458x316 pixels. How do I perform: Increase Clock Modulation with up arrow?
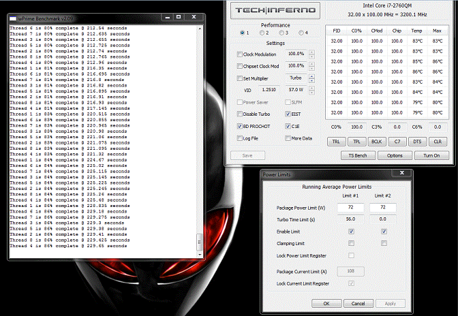point(311,52)
